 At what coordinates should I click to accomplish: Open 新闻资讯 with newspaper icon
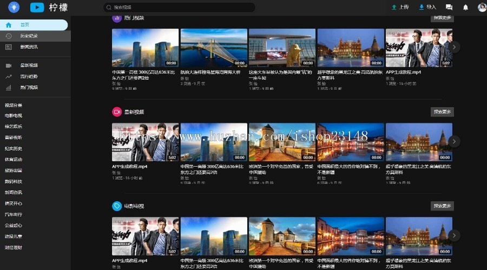click(x=35, y=47)
